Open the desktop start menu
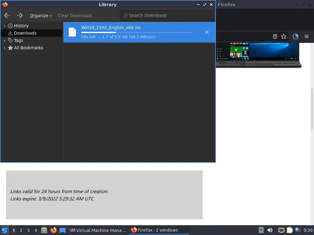 (x=5, y=230)
